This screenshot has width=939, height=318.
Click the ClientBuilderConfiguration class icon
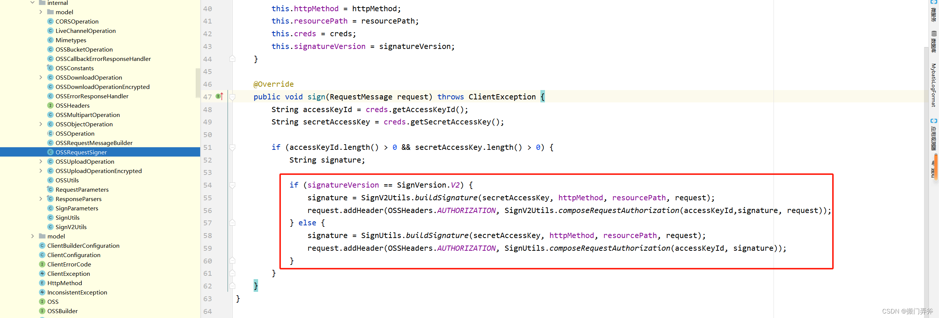(42, 246)
